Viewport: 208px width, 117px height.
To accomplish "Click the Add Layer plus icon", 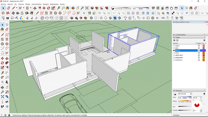I will [174, 40].
